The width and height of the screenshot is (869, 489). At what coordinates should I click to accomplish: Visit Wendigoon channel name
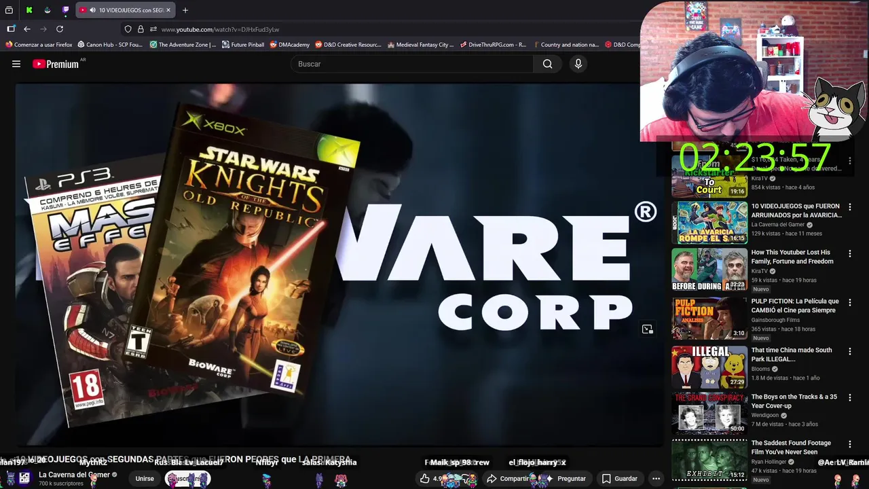(x=765, y=415)
